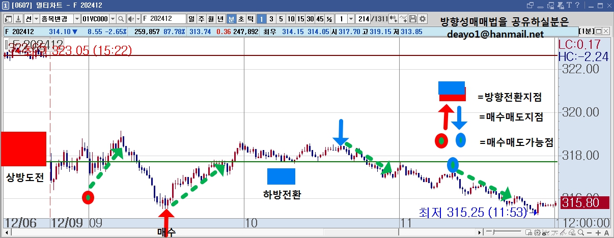Image resolution: width=614 pixels, height=238 pixels.
Task: Click the interval value field showing 1
Action: point(341,19)
